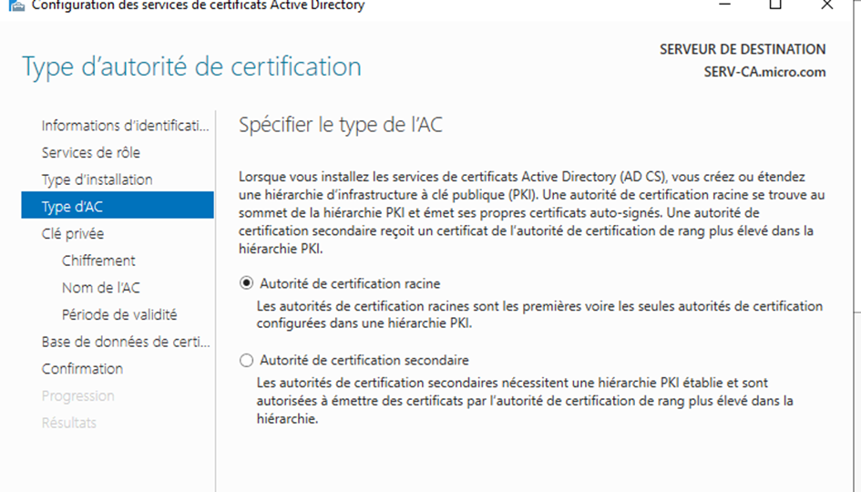Select Autorité de certification racine radio button

(247, 282)
